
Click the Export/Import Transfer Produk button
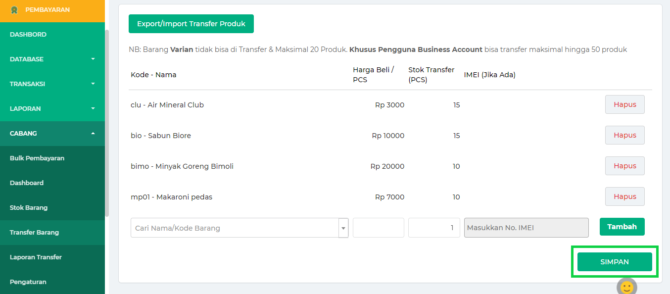(x=191, y=23)
